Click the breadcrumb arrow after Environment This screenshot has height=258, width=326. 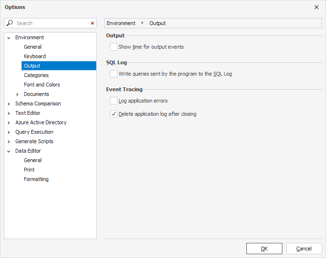click(143, 23)
